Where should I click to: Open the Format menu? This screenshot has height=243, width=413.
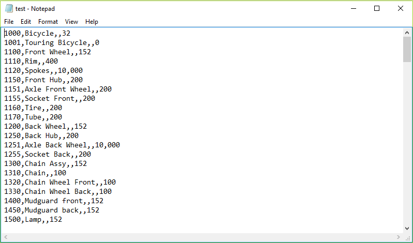click(48, 22)
